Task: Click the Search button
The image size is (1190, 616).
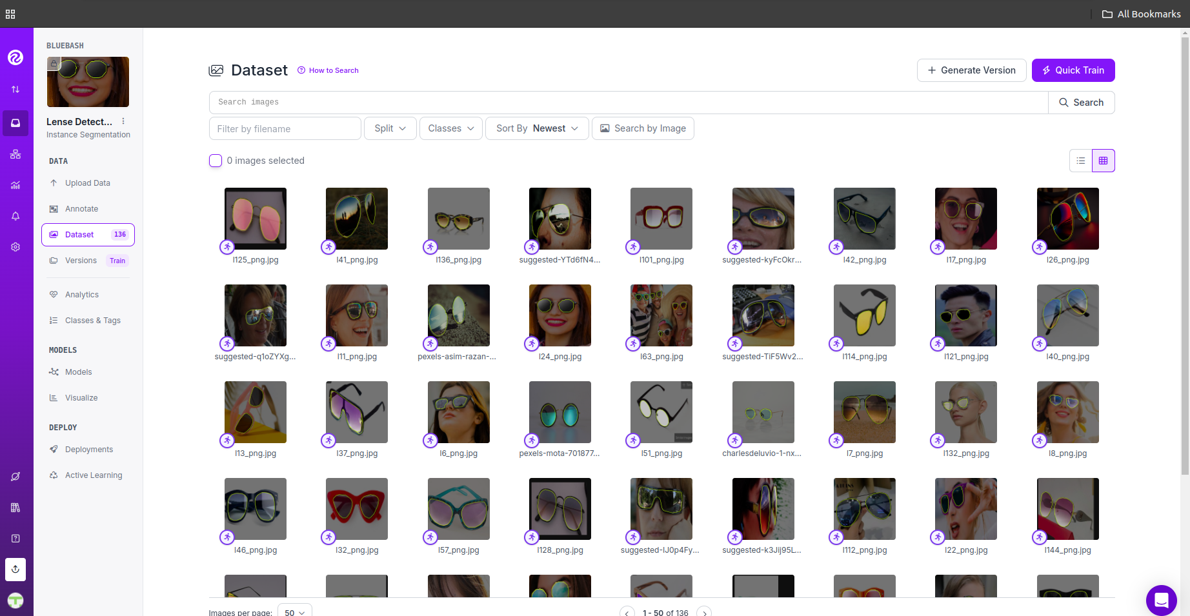Action: coord(1082,103)
